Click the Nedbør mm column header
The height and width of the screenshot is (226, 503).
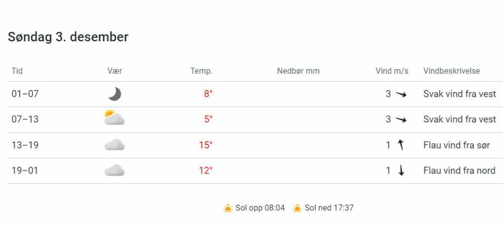tap(298, 71)
